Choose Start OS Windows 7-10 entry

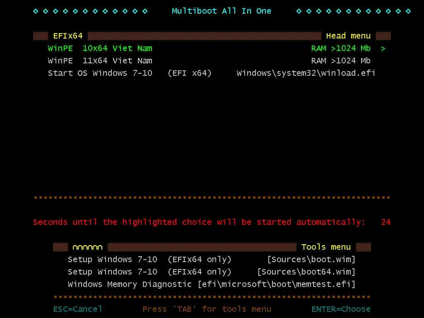(100, 73)
